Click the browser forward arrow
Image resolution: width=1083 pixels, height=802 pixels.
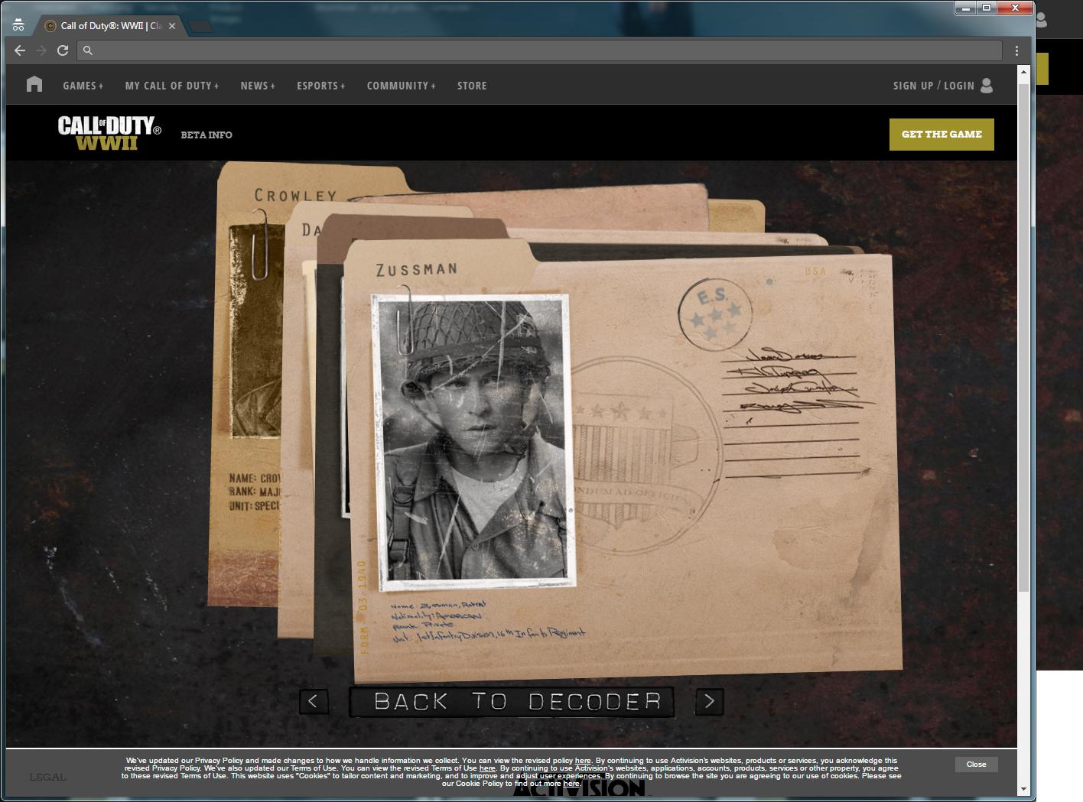click(41, 50)
